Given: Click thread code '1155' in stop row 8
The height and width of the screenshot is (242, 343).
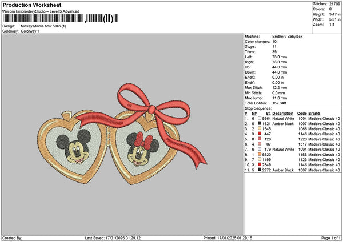Looking at the screenshot, I should (x=302, y=155).
